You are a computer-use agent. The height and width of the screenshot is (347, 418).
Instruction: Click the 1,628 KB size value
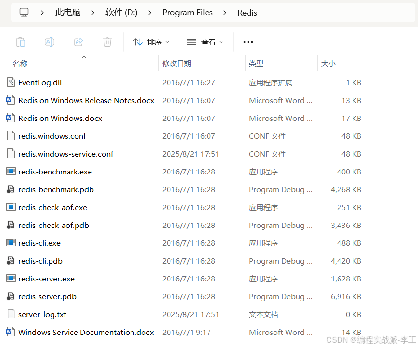[346, 279]
